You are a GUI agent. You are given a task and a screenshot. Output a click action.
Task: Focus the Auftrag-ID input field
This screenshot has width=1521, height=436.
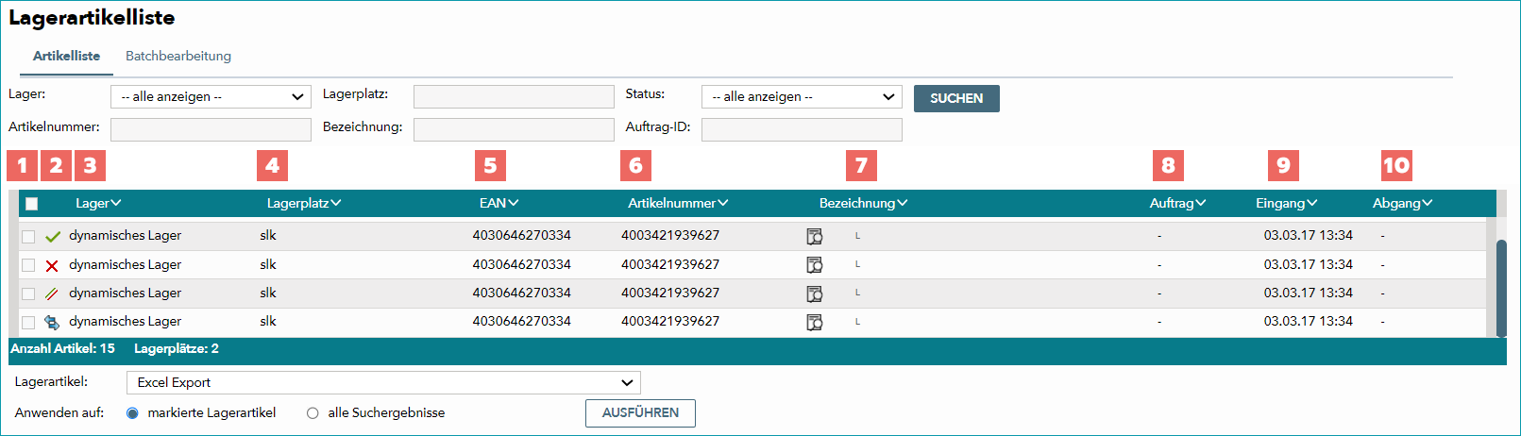click(x=802, y=129)
